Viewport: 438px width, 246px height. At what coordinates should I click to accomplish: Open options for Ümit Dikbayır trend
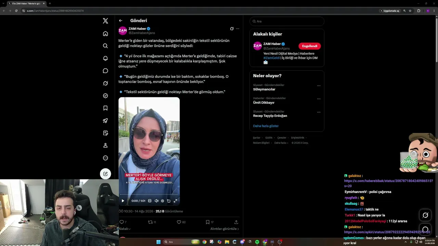(x=319, y=99)
